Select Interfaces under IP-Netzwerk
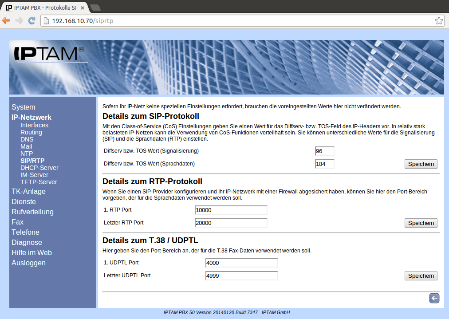This screenshot has height=319, width=449. tap(34, 125)
